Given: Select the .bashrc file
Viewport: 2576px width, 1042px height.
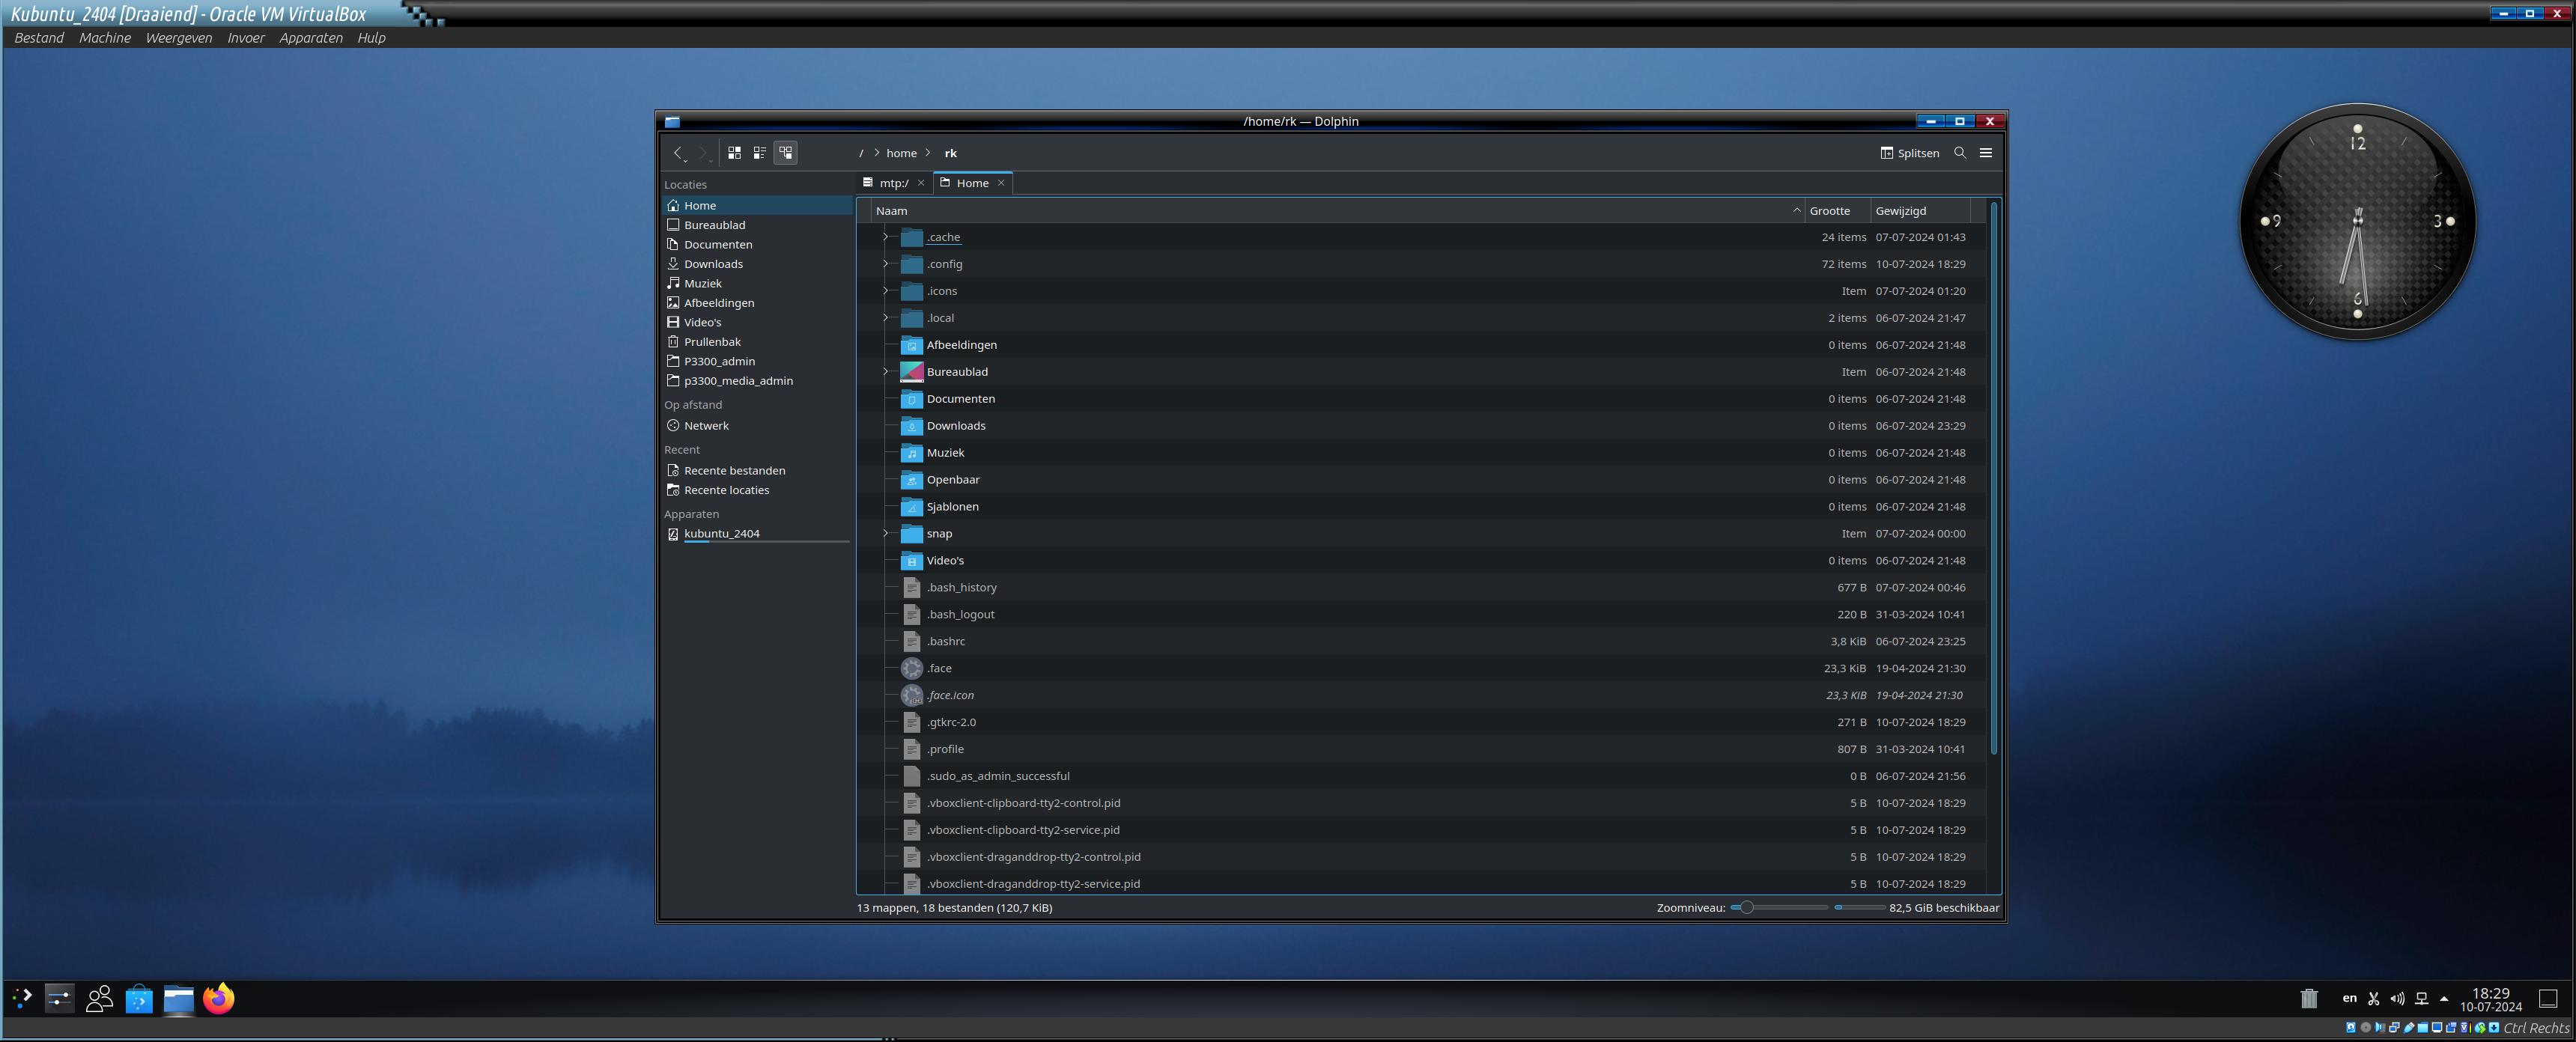Looking at the screenshot, I should click(x=945, y=642).
